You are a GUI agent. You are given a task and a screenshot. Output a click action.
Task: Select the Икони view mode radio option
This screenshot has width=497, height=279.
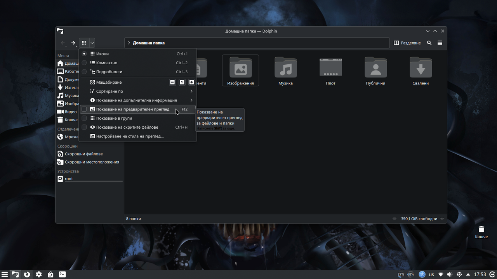[x=138, y=54]
